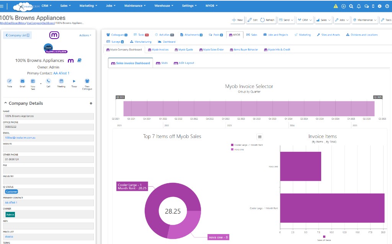
Task: Click the Q3 2025 range selector handle
Action: pyautogui.click(x=378, y=97)
